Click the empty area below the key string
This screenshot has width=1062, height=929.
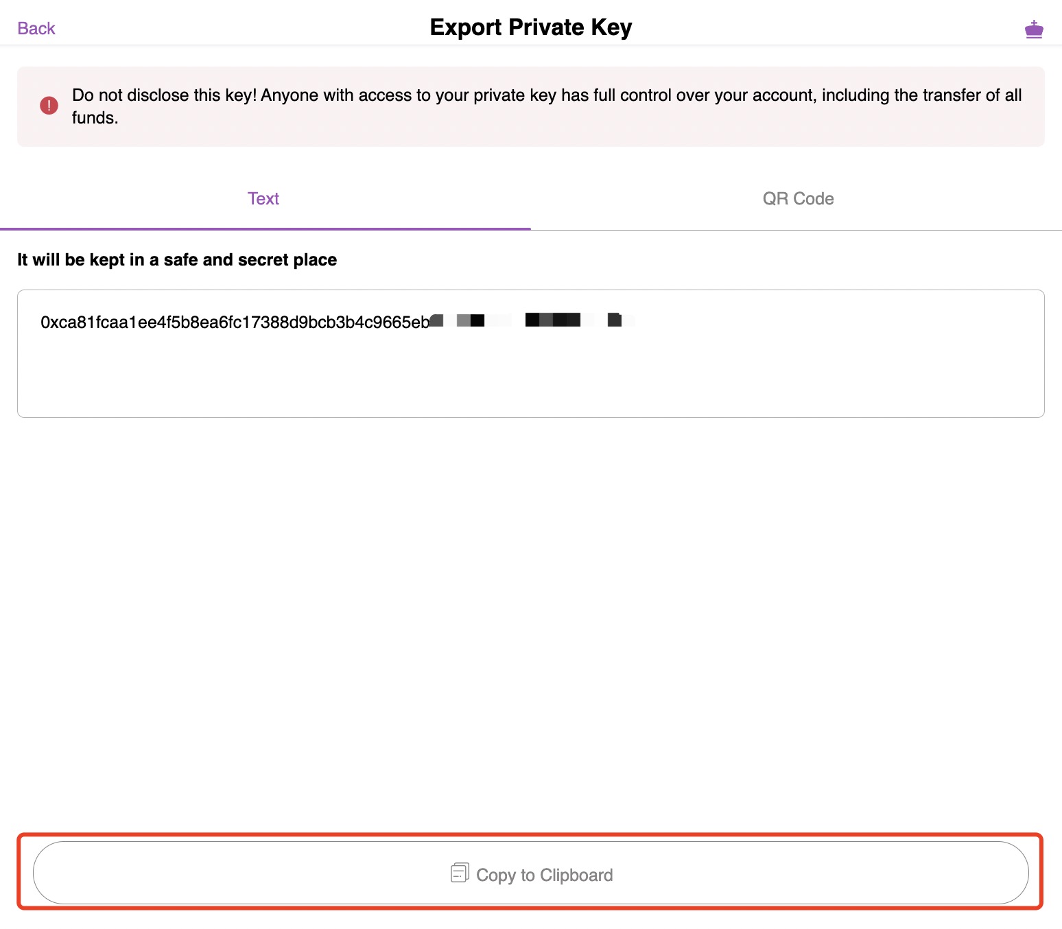(531, 377)
